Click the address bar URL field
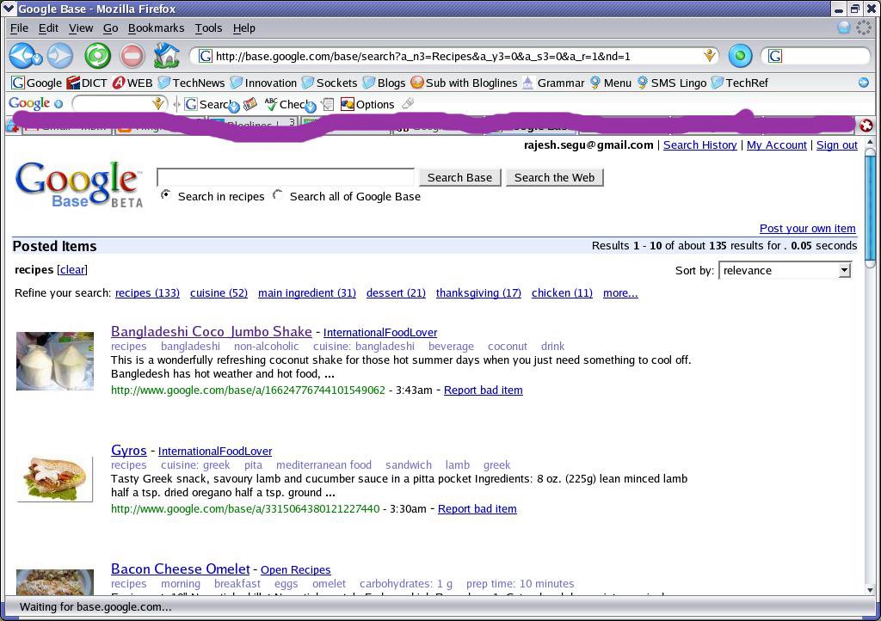The width and height of the screenshot is (881, 621). [453, 56]
